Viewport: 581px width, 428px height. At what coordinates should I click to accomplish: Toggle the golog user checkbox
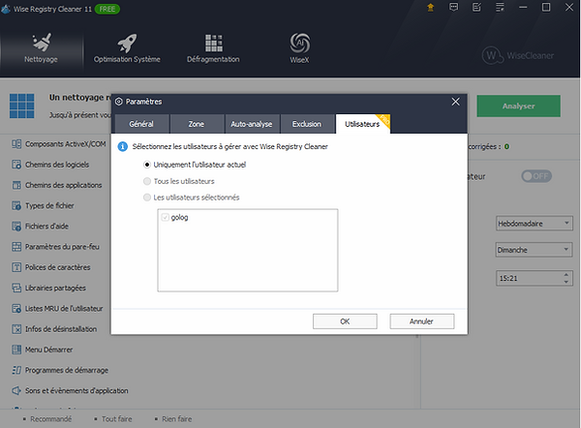pos(166,218)
